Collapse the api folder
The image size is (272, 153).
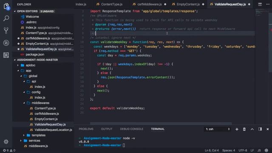24,81
